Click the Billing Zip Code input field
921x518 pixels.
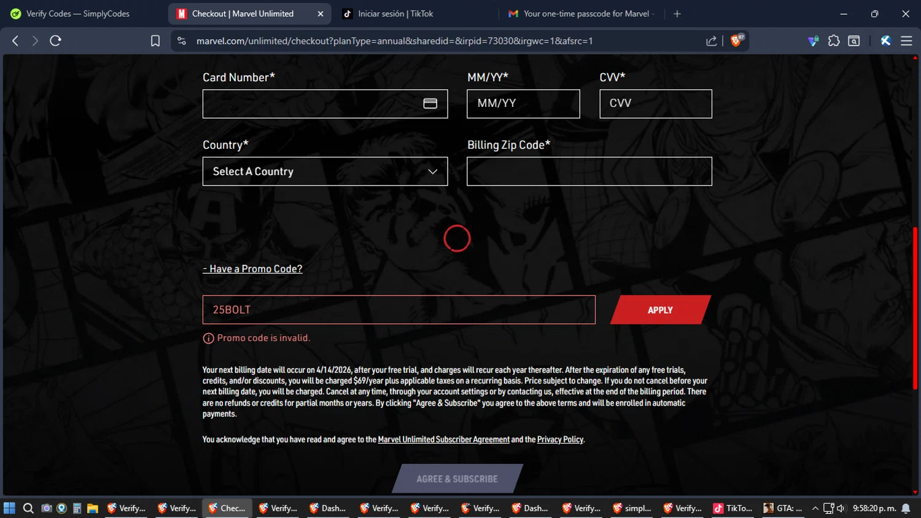[x=589, y=171]
